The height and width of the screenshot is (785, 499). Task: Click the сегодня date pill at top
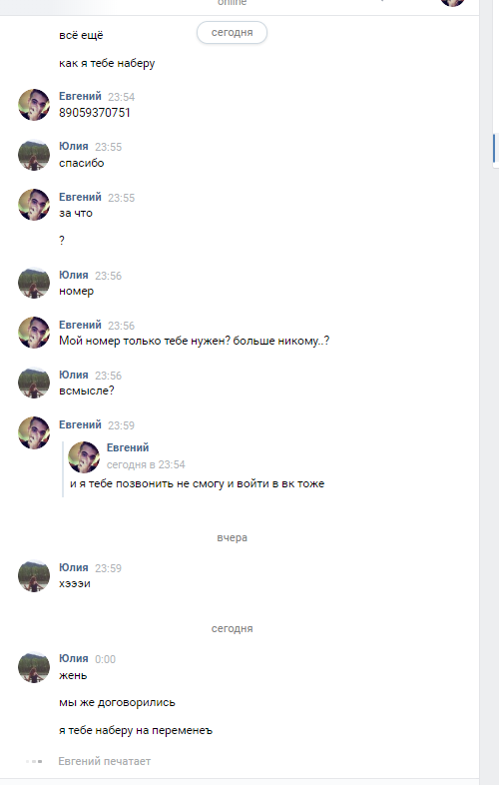coord(232,33)
